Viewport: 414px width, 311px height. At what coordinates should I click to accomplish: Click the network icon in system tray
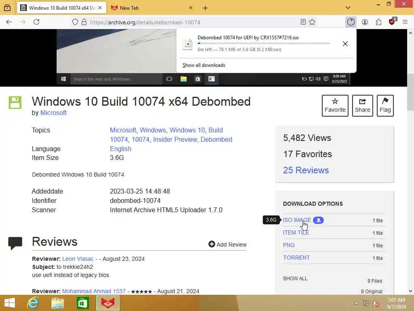(366, 303)
